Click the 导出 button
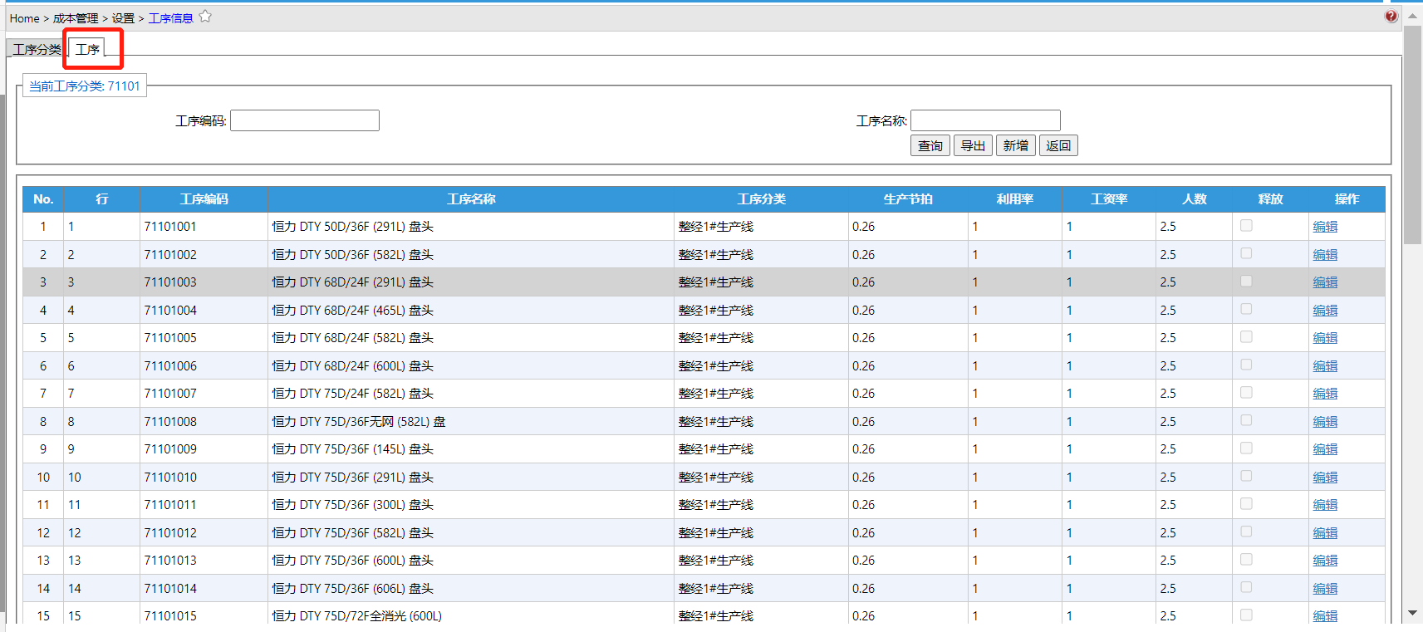The width and height of the screenshot is (1423, 632). (x=973, y=146)
